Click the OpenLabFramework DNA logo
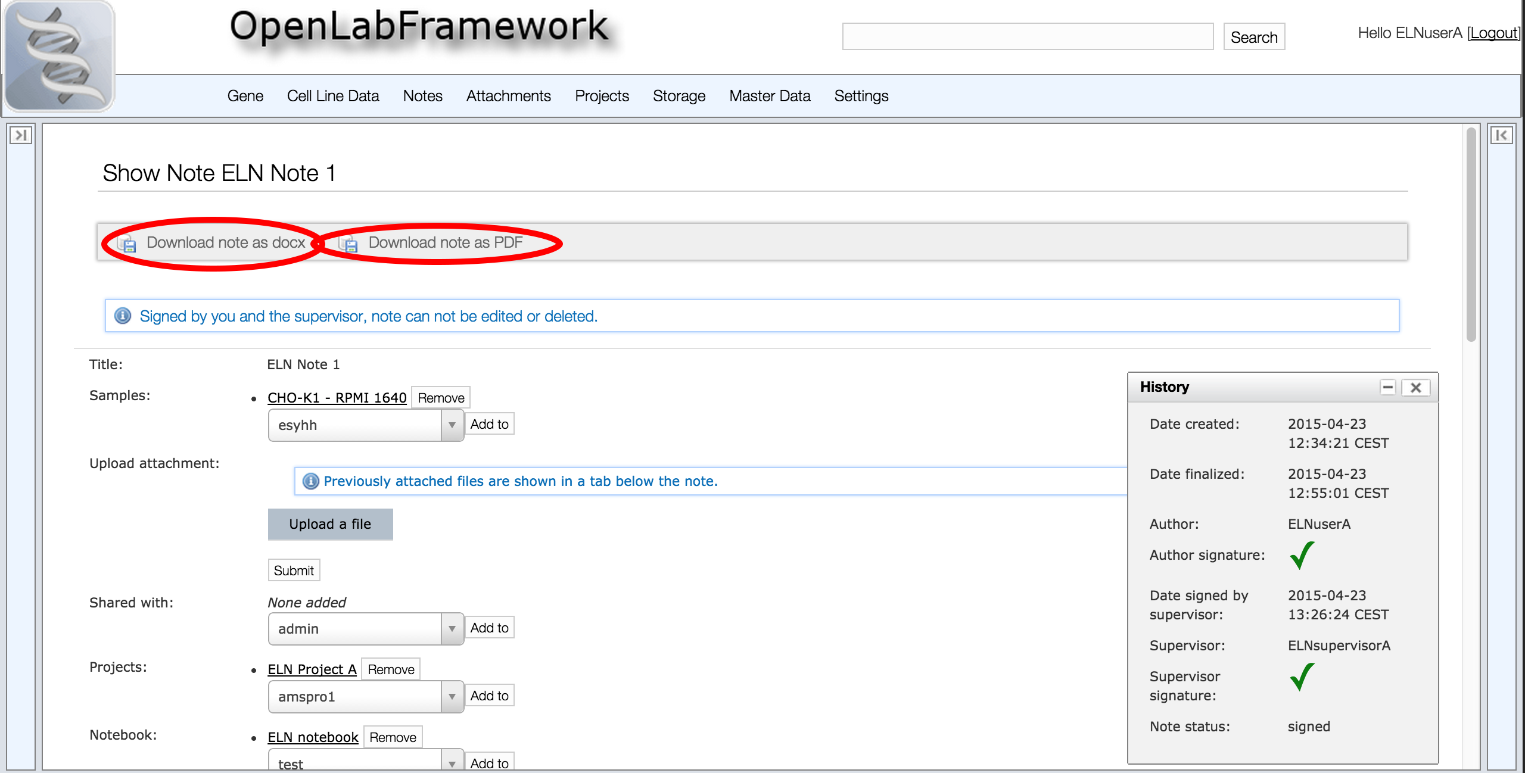Screen dimensions: 1525x773 click(58, 57)
